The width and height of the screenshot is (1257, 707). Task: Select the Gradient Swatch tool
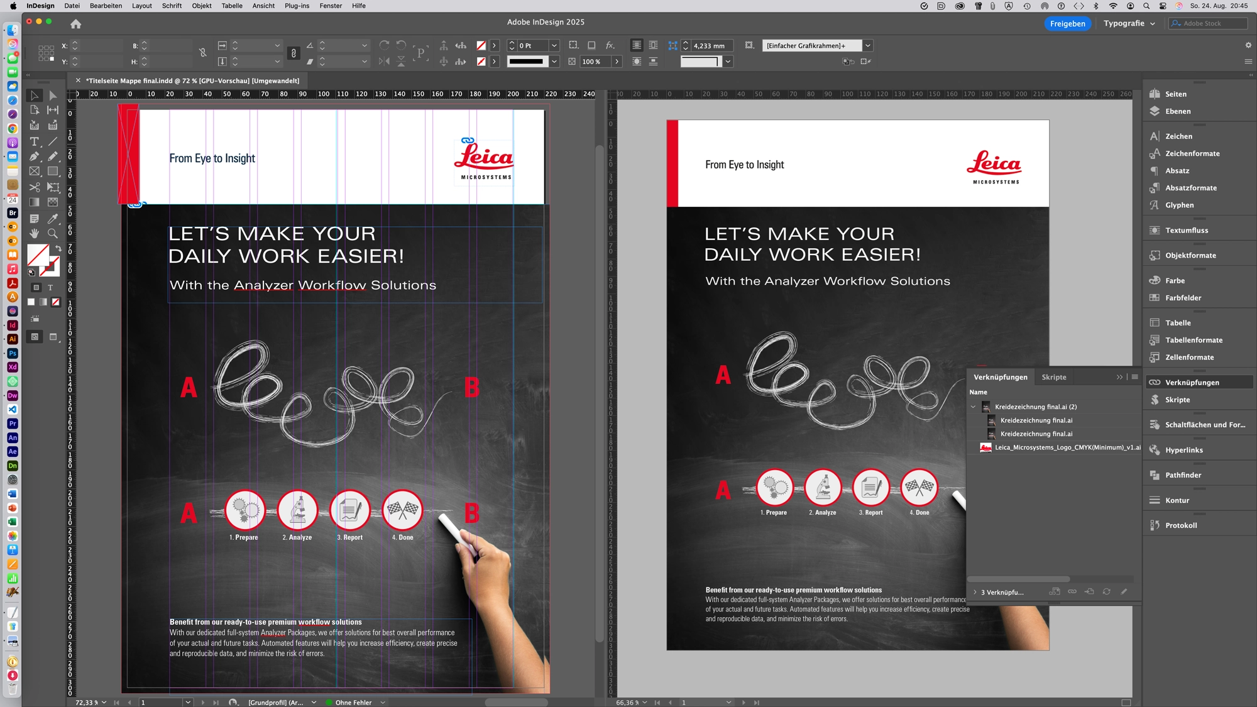pyautogui.click(x=35, y=202)
